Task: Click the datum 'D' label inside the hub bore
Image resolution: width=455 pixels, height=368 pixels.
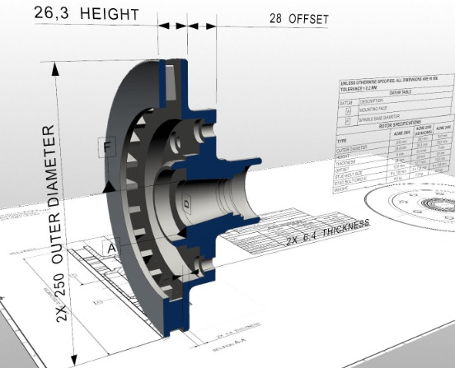Action: pos(186,204)
